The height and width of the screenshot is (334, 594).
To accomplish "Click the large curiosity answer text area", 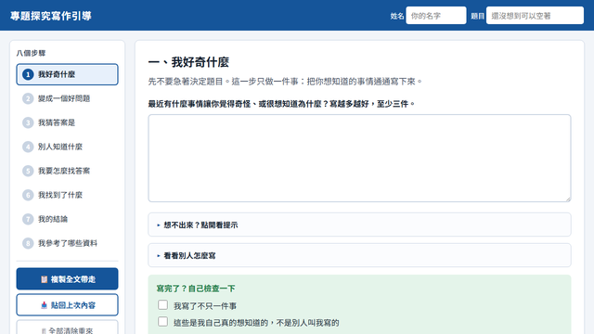I will (359, 159).
